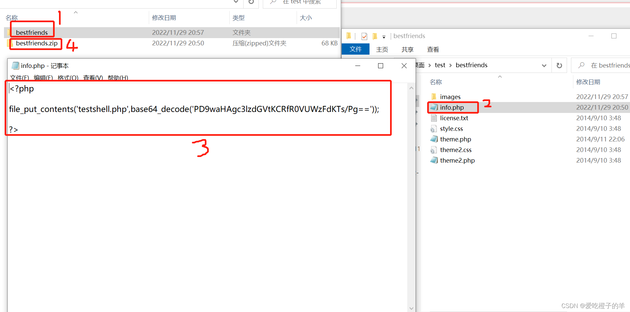Sort by 大小 column in test window

click(306, 18)
